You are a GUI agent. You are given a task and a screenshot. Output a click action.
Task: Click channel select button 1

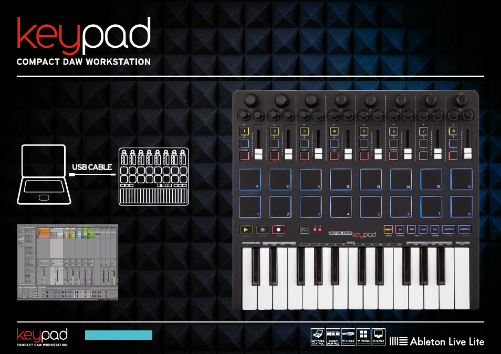pos(244,131)
